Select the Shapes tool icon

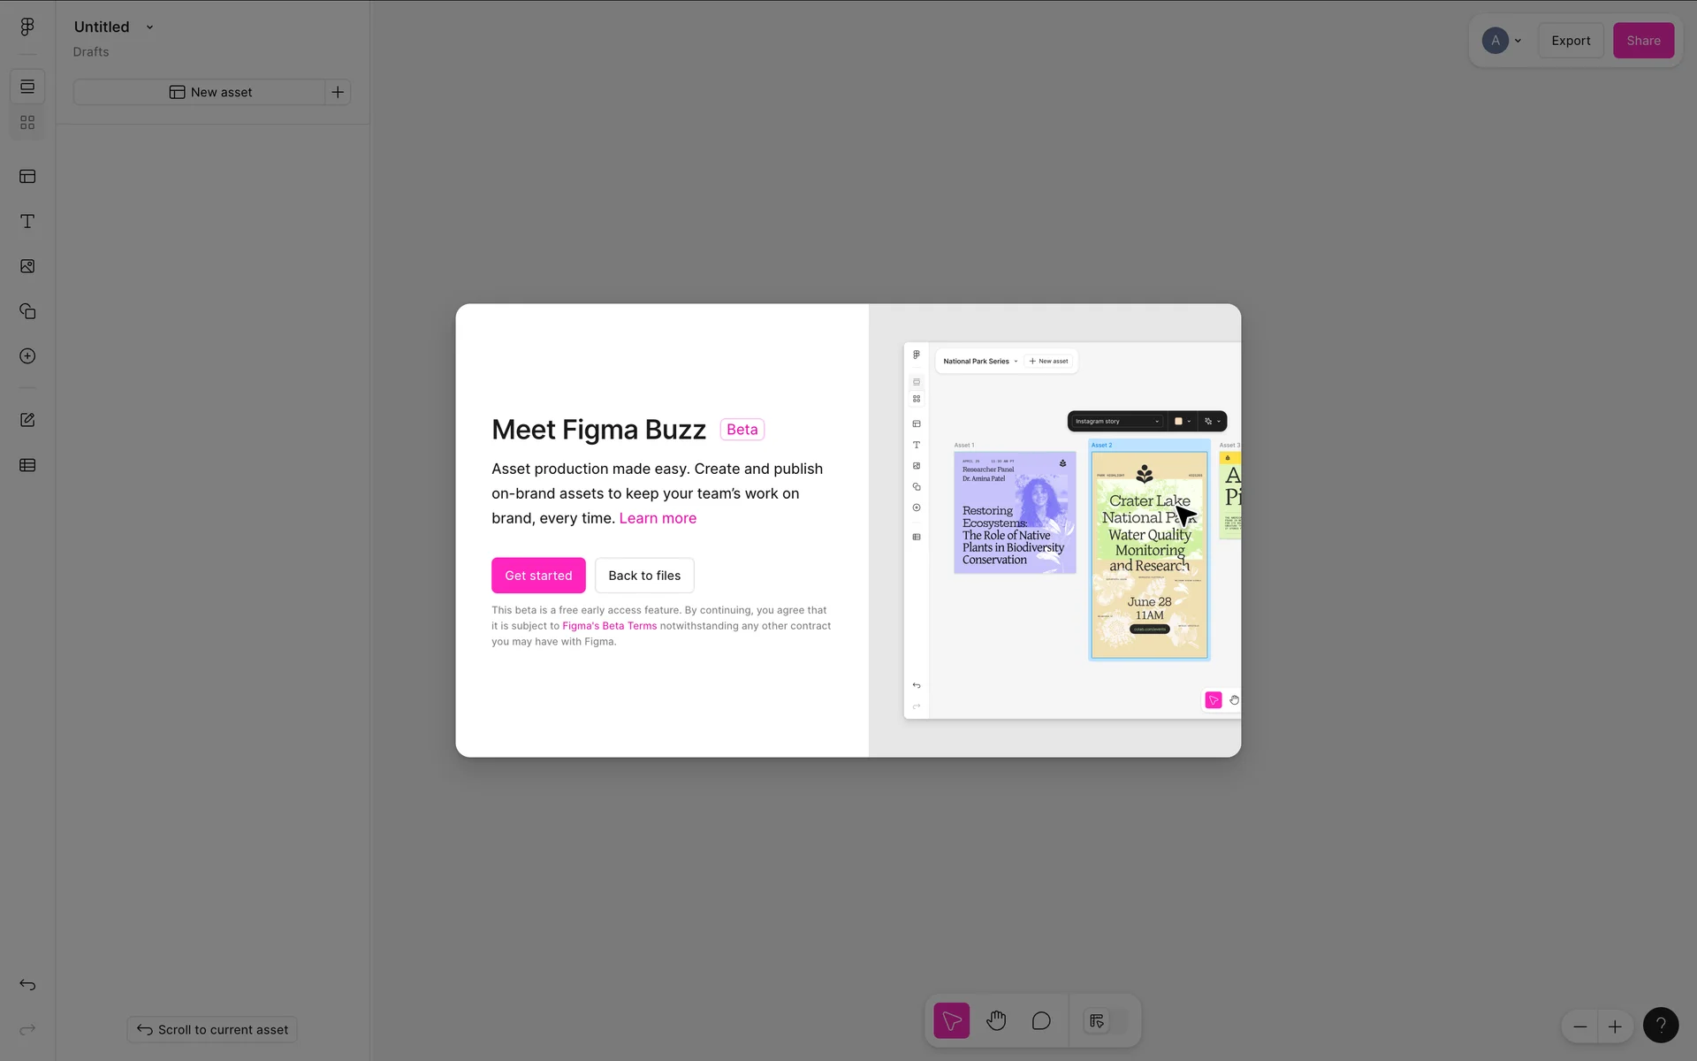click(x=27, y=311)
